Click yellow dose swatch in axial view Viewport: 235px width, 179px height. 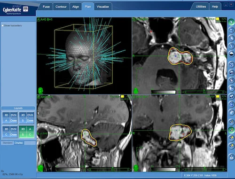tap(218, 19)
